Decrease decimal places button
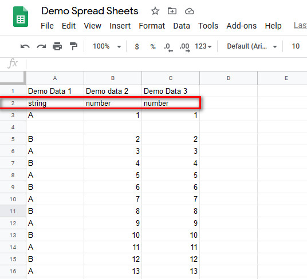The width and height of the screenshot is (307, 279). point(168,47)
